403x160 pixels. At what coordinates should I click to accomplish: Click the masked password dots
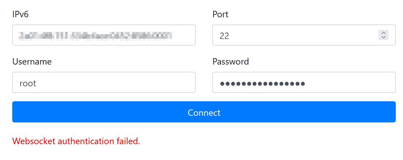262,83
